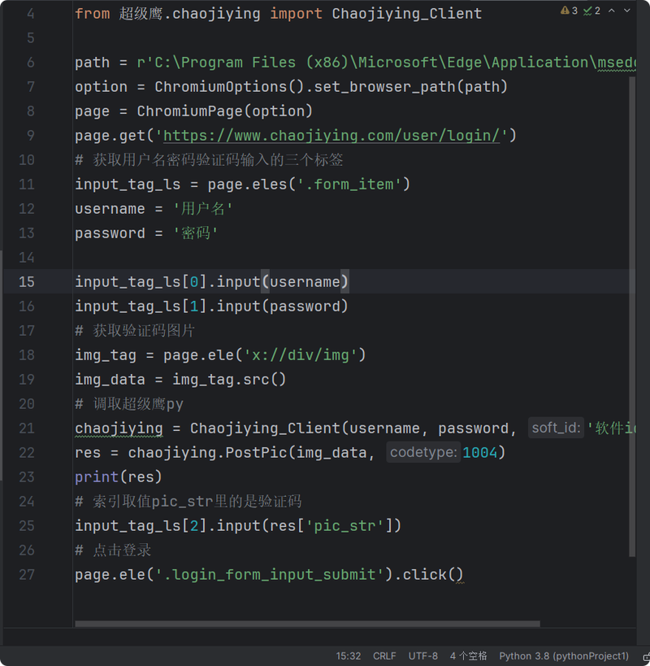The width and height of the screenshot is (650, 666).
Task: Click 'username' argument on line 15
Action: point(305,281)
